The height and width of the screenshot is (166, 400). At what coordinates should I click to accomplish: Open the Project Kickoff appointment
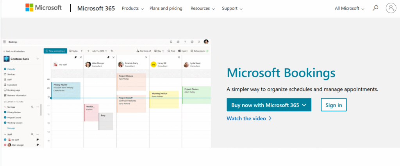pyautogui.click(x=131, y=104)
